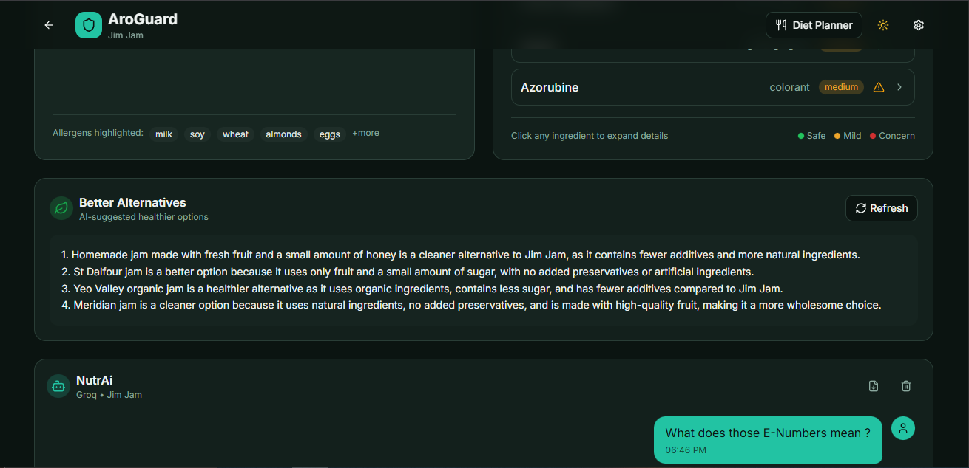
Task: Click the back arrow in the header
Action: [x=48, y=24]
